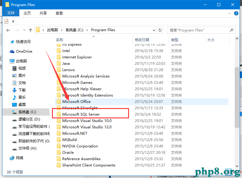Go forward with the right arrow
The width and height of the screenshot is (242, 178).
coord(17,30)
